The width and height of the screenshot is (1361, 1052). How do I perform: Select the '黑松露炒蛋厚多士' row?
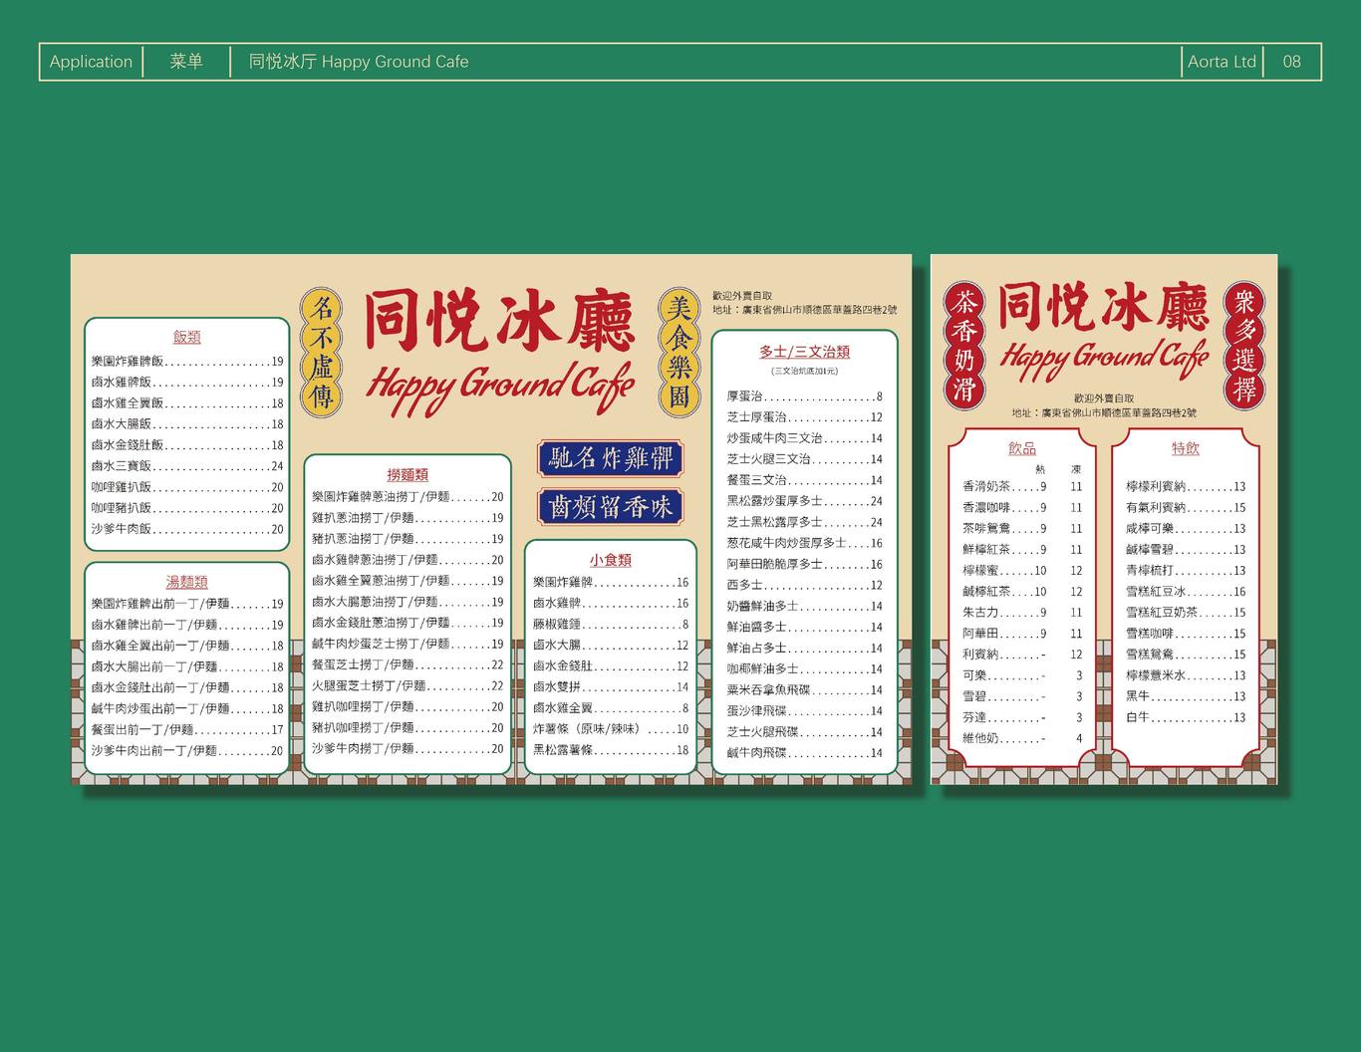point(804,501)
